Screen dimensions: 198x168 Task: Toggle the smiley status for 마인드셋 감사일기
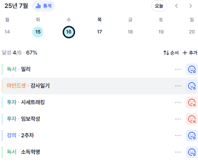click(192, 86)
